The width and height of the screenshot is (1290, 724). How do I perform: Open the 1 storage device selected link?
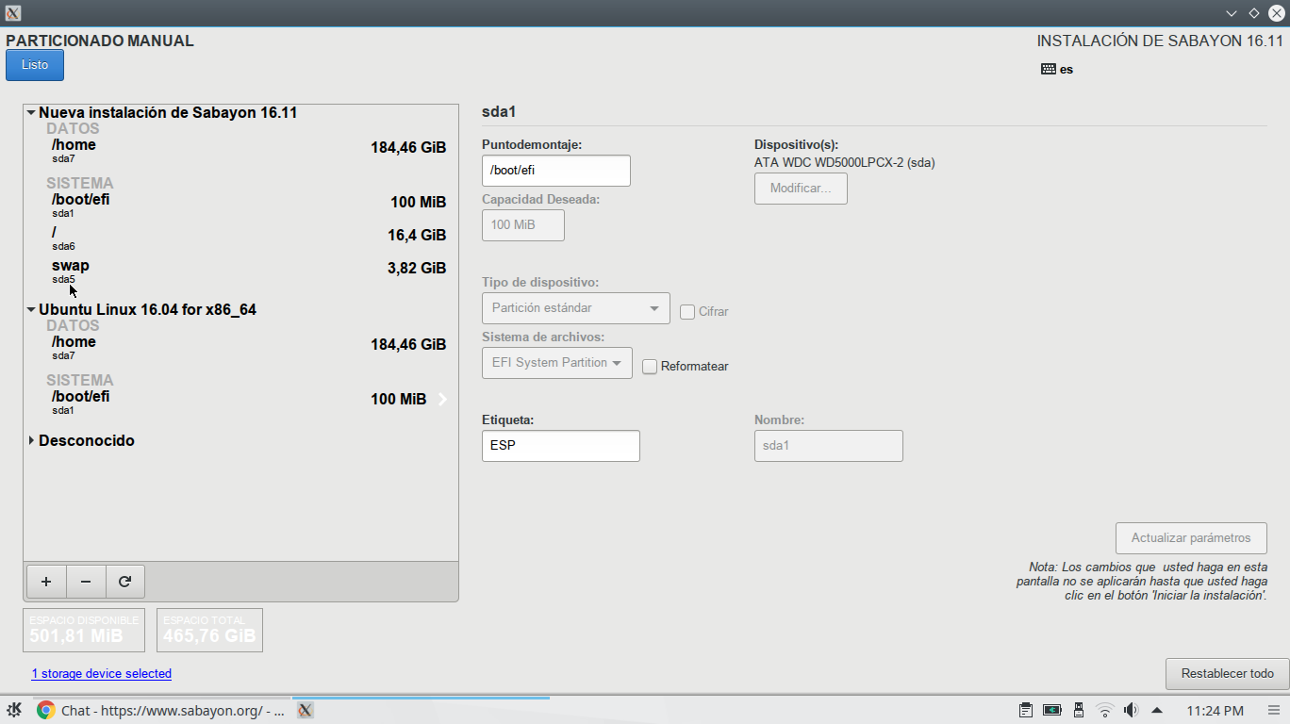point(101,674)
